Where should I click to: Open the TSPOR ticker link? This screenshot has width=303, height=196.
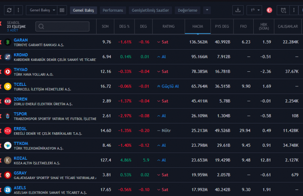point(20,114)
